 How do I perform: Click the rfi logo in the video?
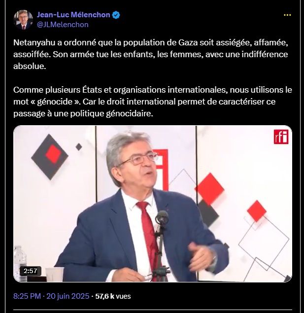(281, 137)
